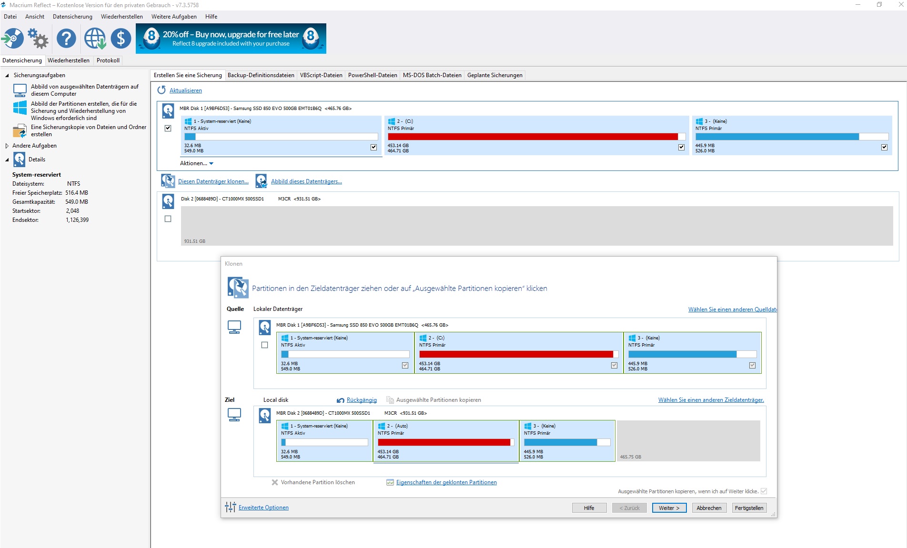Toggle source C: partition checkbox in Klonen dialog
Screen dimensions: 907x548
[x=614, y=365]
